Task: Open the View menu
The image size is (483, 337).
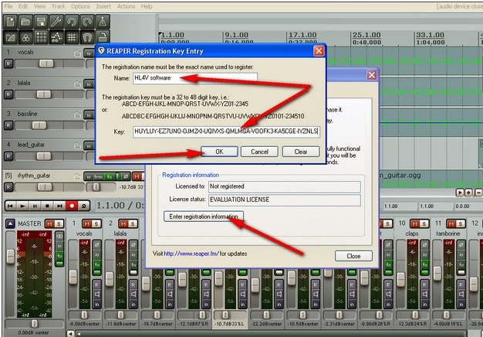Action: point(40,6)
